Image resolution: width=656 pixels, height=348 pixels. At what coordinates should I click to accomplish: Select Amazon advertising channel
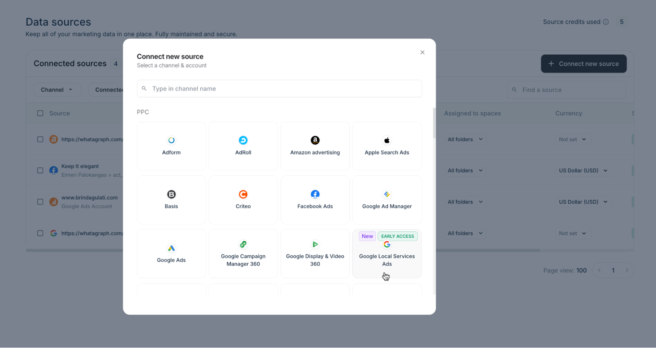click(315, 146)
